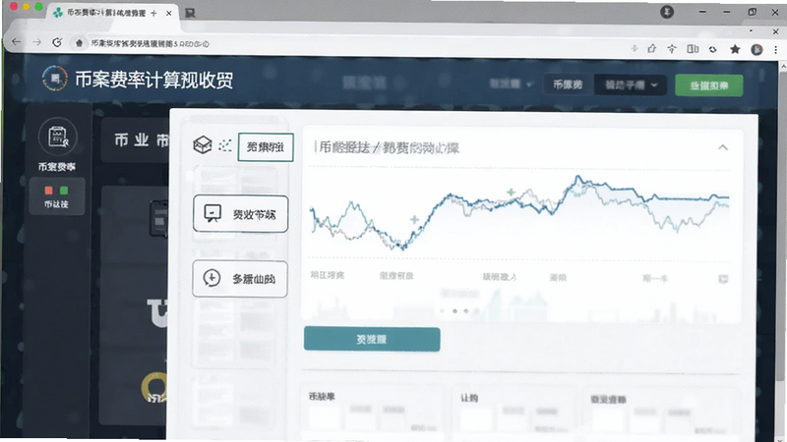Click the small close X below the window controls
Image resolution: width=787 pixels, height=442 pixels.
pyautogui.click(x=775, y=31)
